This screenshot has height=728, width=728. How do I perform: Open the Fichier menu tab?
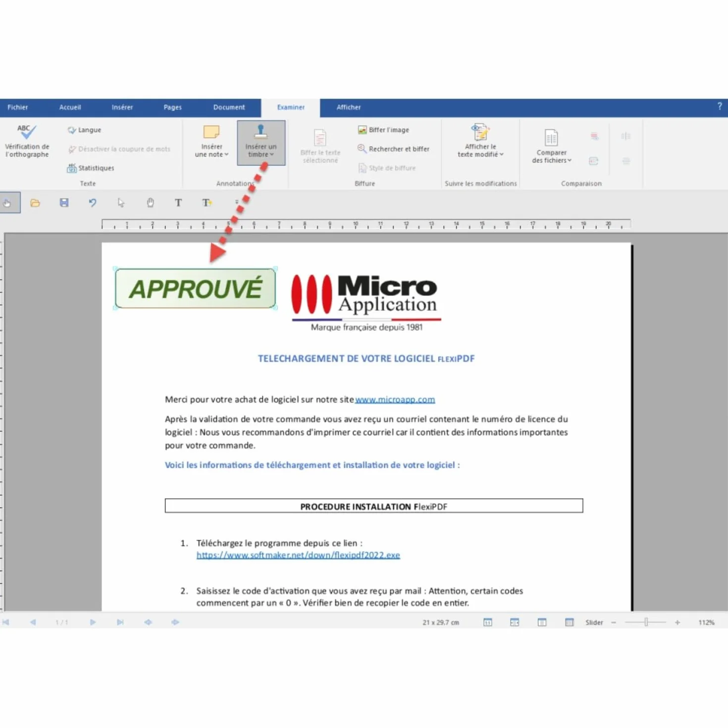[x=18, y=107]
